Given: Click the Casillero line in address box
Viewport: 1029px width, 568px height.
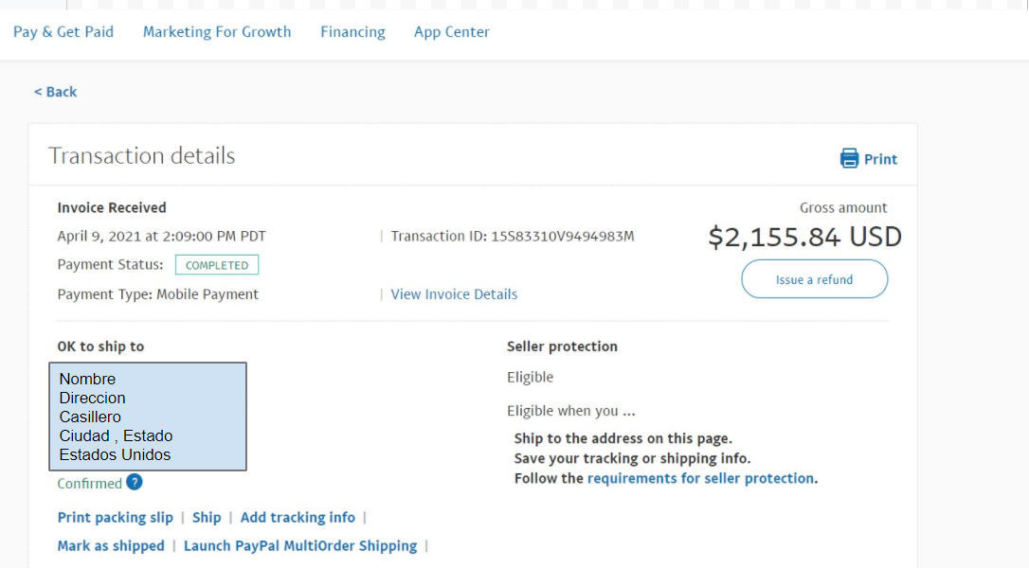Looking at the screenshot, I should [x=90, y=417].
